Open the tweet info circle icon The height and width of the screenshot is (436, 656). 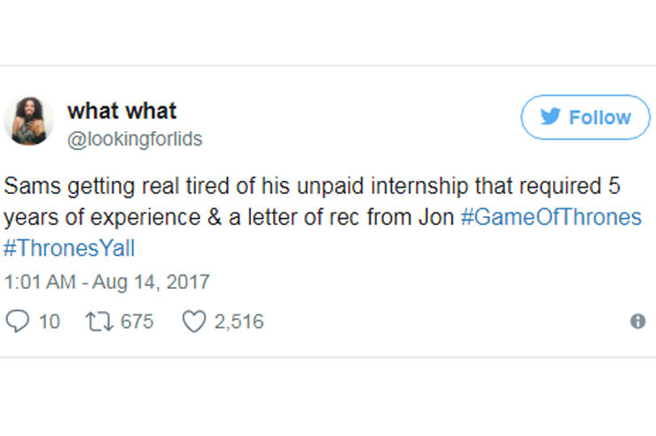tap(637, 322)
